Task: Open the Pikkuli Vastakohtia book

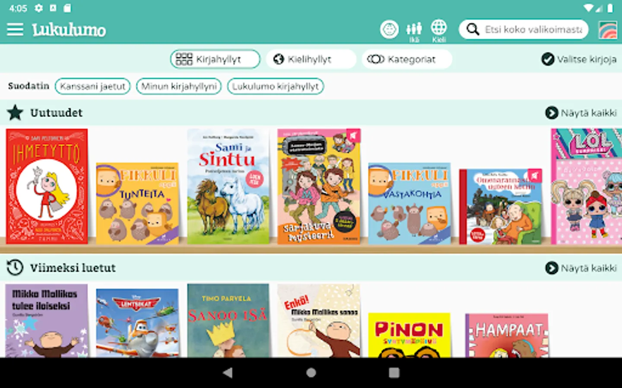Action: [x=409, y=203]
